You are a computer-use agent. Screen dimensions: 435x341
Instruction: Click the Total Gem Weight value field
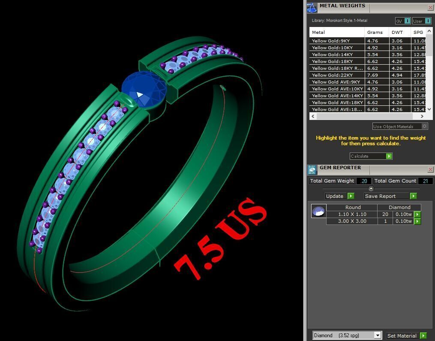coord(363,181)
